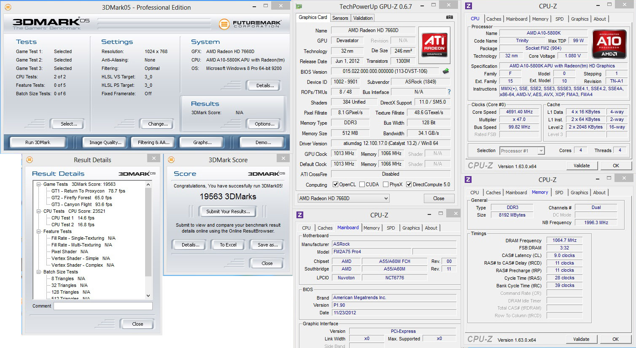
Task: Click the Close button in GPU-Z
Action: 439,198
